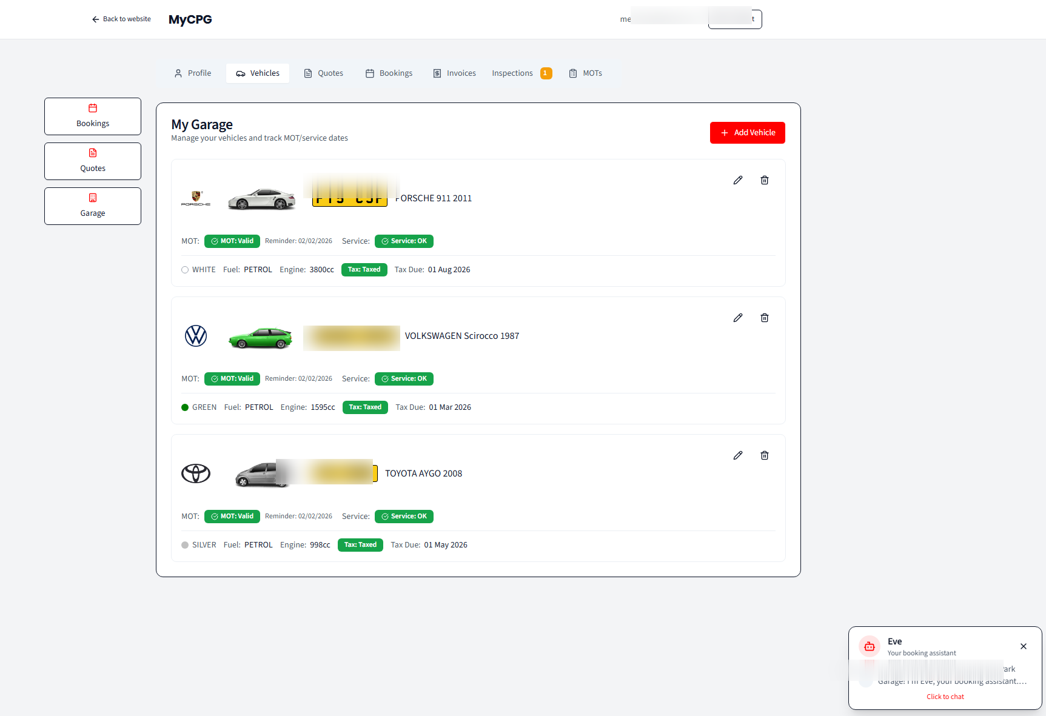Click the Aygo MOT: Valid badge
The image size is (1046, 716).
pos(232,517)
